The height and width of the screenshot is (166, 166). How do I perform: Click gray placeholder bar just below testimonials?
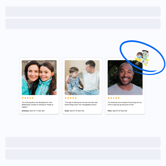pyautogui.click(x=83, y=142)
